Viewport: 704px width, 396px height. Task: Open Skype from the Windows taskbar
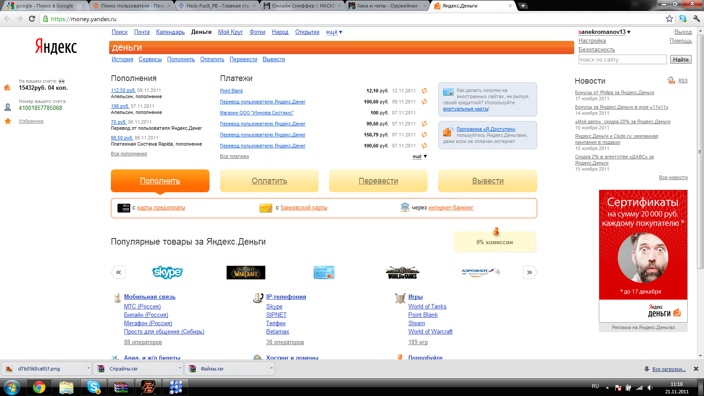pyautogui.click(x=93, y=387)
